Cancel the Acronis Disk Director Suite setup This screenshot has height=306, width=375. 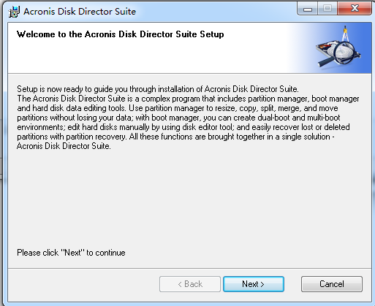tap(332, 284)
